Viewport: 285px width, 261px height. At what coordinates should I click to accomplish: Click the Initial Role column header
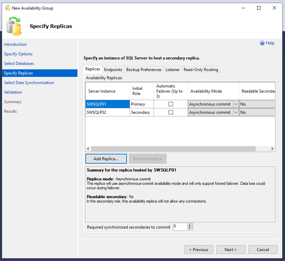pos(142,91)
